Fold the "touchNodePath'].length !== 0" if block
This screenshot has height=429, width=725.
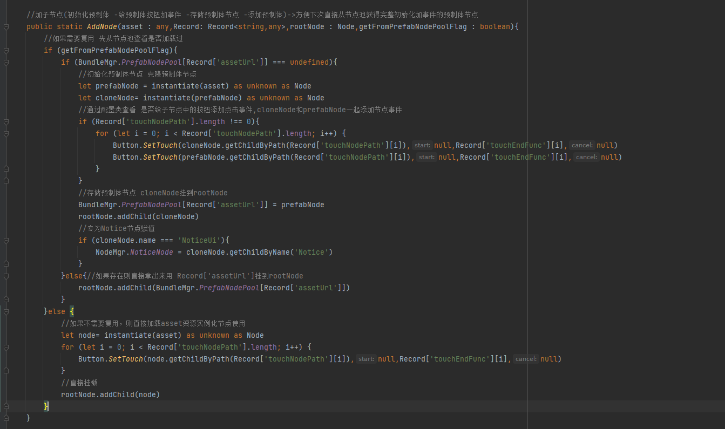[x=6, y=121]
